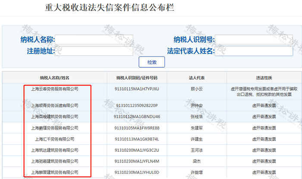Click the 纳税人识别号 input field
302x179 pixels.
coord(254,40)
